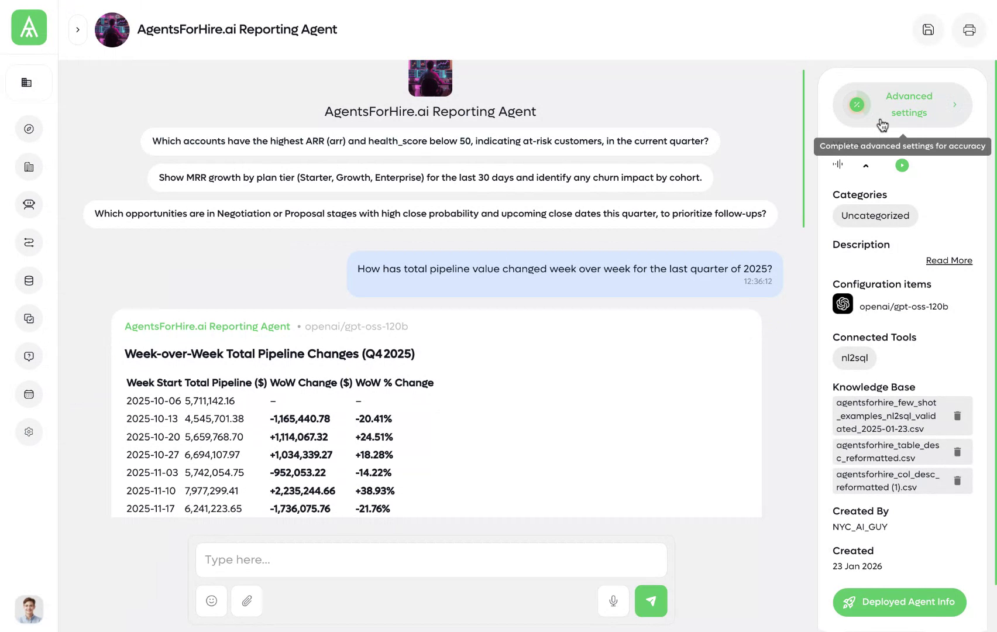The width and height of the screenshot is (997, 632).
Task: Click the percent progress indicator
Action: (x=857, y=105)
